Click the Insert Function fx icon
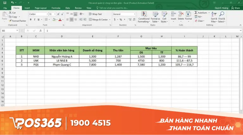The height and width of the screenshot is (135, 243). tap(40, 31)
